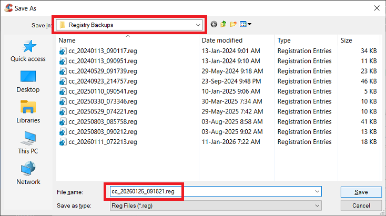Go up one folder level
This screenshot has height=216, width=386.
tap(224, 24)
